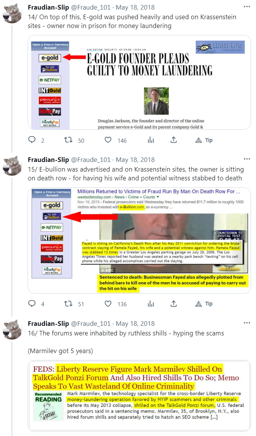Share the E-bullion death row tweet

(173, 304)
